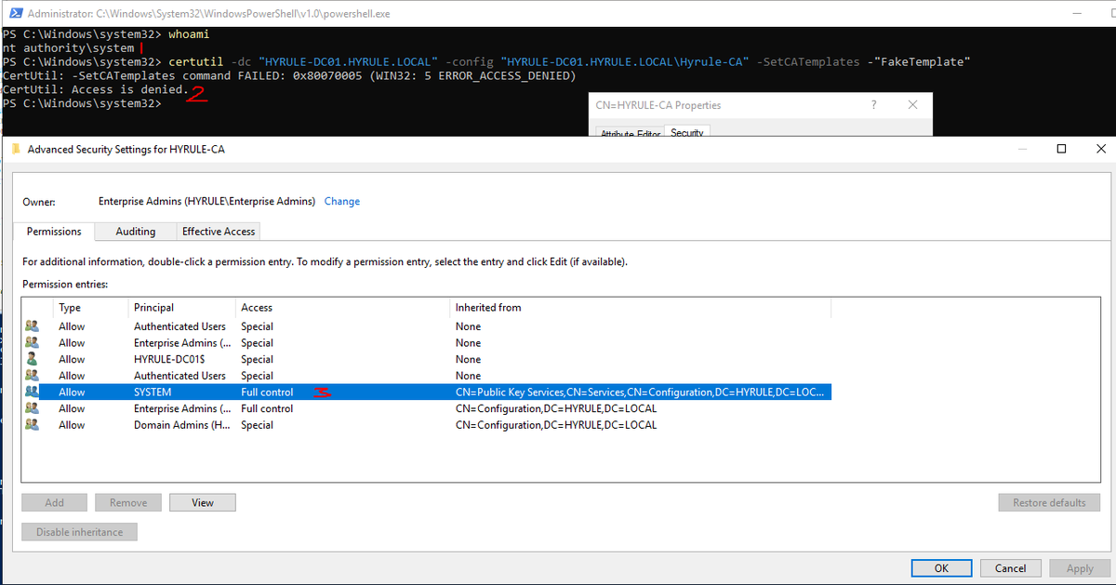Click the group icon of first Authenticated Users entry
1116x585 pixels.
tap(33, 326)
